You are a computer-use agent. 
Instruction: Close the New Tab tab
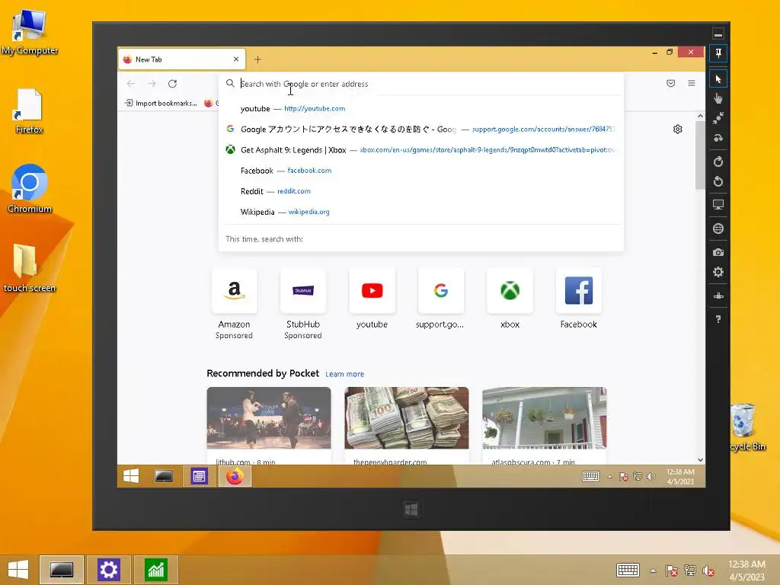click(x=236, y=59)
